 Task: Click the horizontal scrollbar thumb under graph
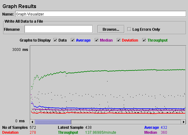point(53,122)
